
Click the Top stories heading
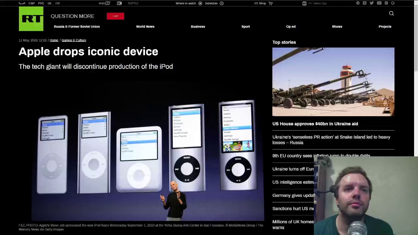284,42
